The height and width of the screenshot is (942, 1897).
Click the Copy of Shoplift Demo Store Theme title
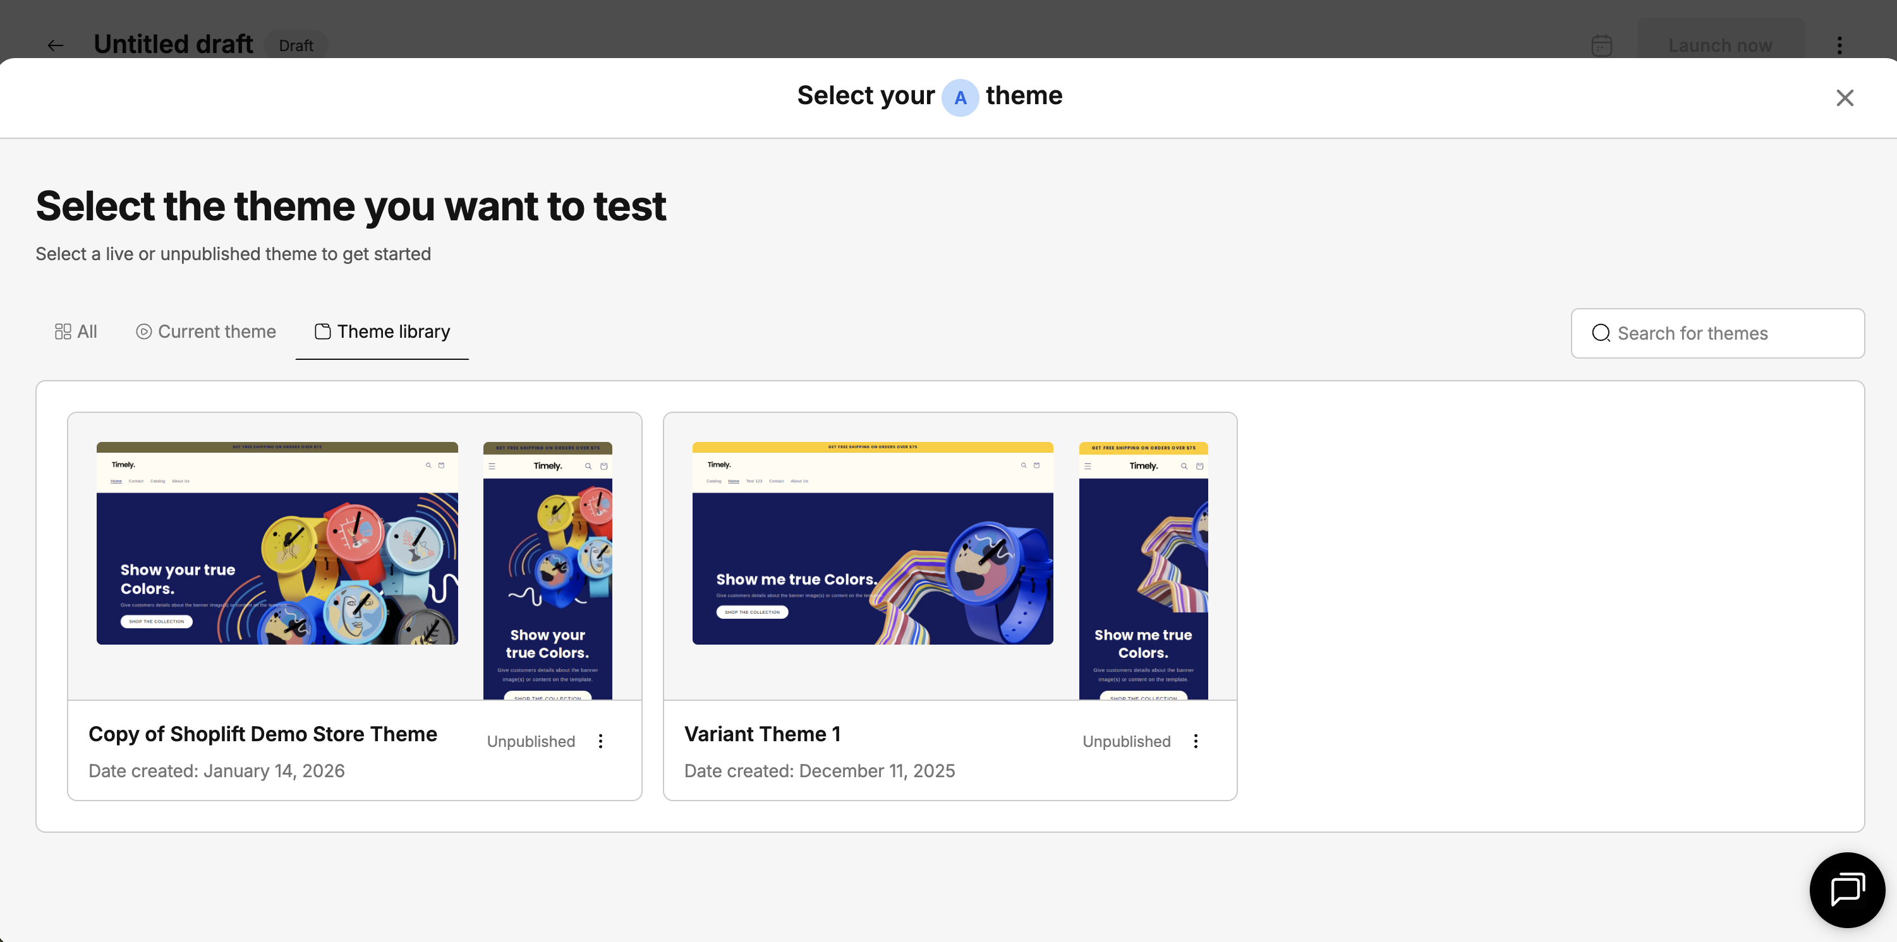tap(263, 734)
